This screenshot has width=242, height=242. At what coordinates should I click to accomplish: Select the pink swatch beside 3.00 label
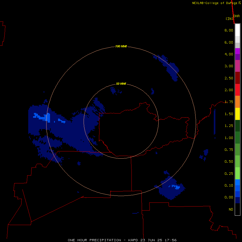(237, 66)
